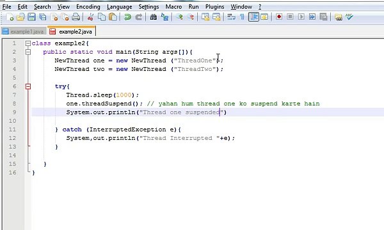Click the value 1000 in Thread.sleep
This screenshot has width=384, height=230.
[124, 95]
